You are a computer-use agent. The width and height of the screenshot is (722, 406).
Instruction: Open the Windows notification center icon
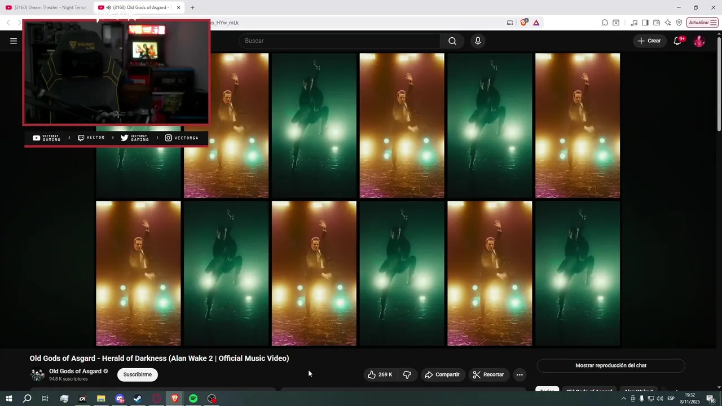[711, 399]
